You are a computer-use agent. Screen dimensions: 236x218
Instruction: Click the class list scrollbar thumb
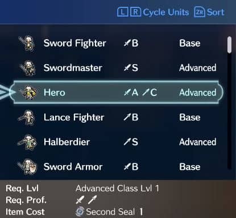pos(229,45)
